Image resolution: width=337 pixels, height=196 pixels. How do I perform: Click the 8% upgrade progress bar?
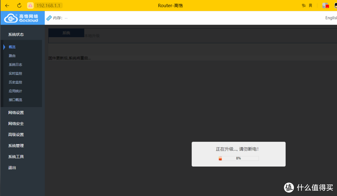point(238,158)
